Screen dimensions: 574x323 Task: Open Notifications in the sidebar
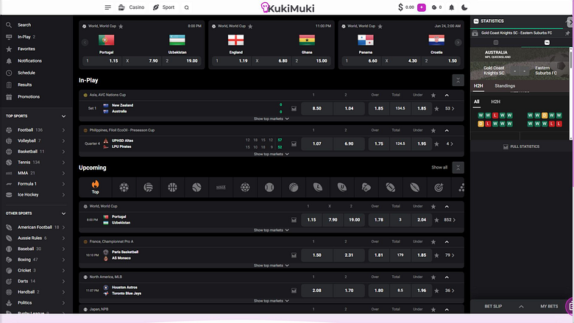point(29,61)
